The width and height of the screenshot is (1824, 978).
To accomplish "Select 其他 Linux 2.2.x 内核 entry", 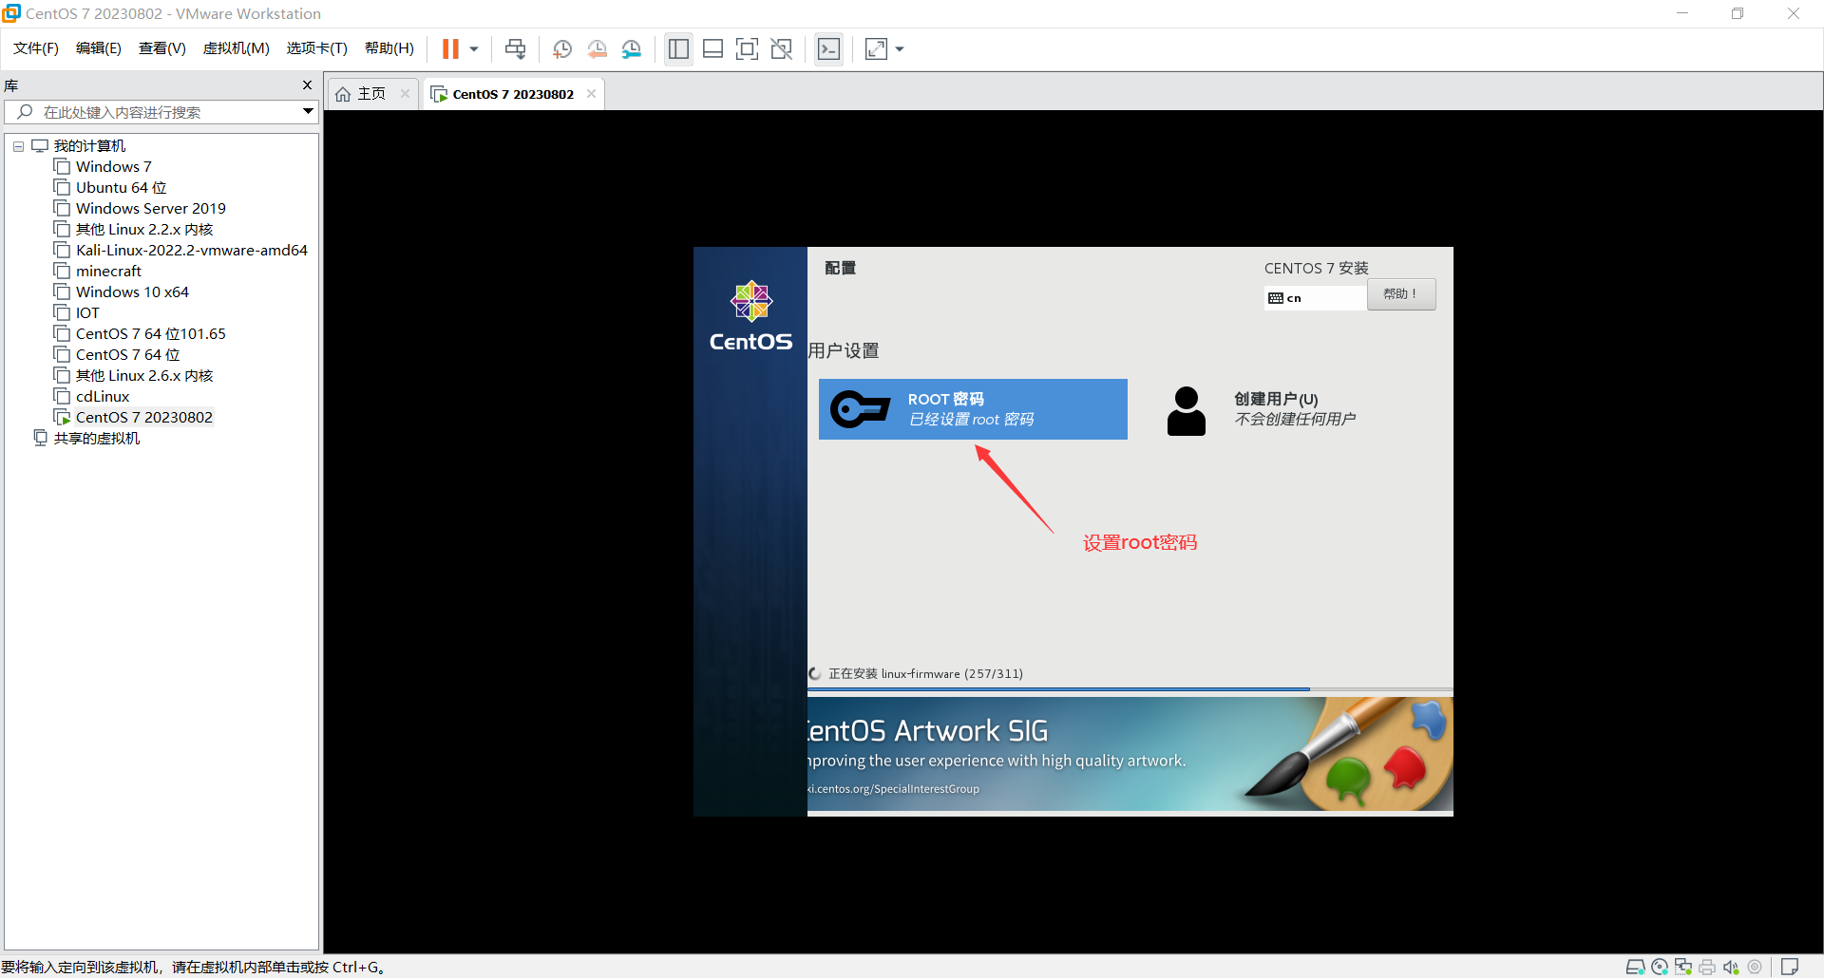I will (143, 230).
